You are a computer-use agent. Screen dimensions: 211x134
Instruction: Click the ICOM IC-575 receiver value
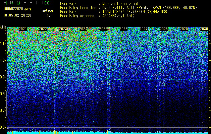click(135, 12)
